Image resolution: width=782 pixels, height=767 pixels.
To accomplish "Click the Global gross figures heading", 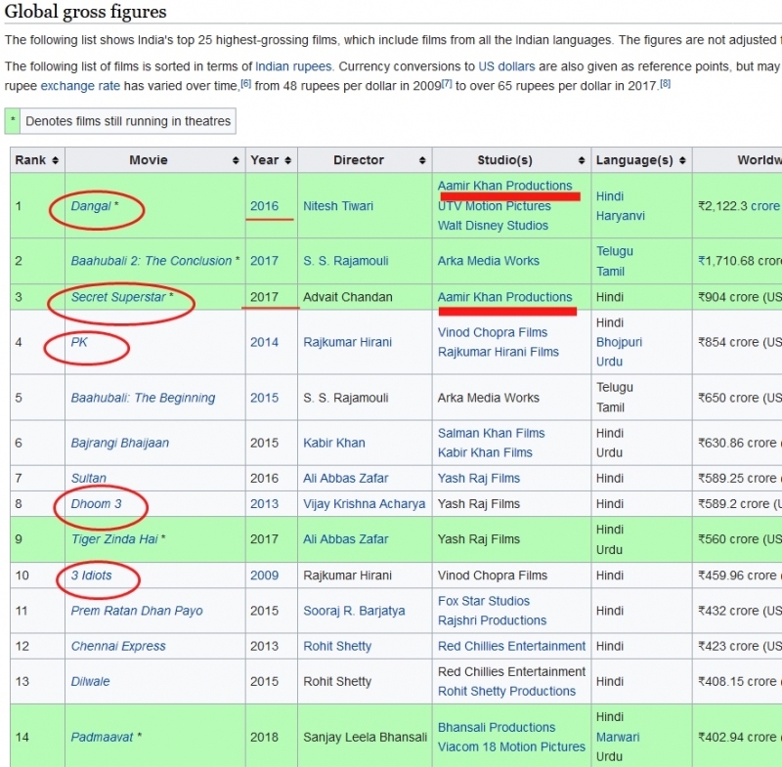I will pos(85,12).
